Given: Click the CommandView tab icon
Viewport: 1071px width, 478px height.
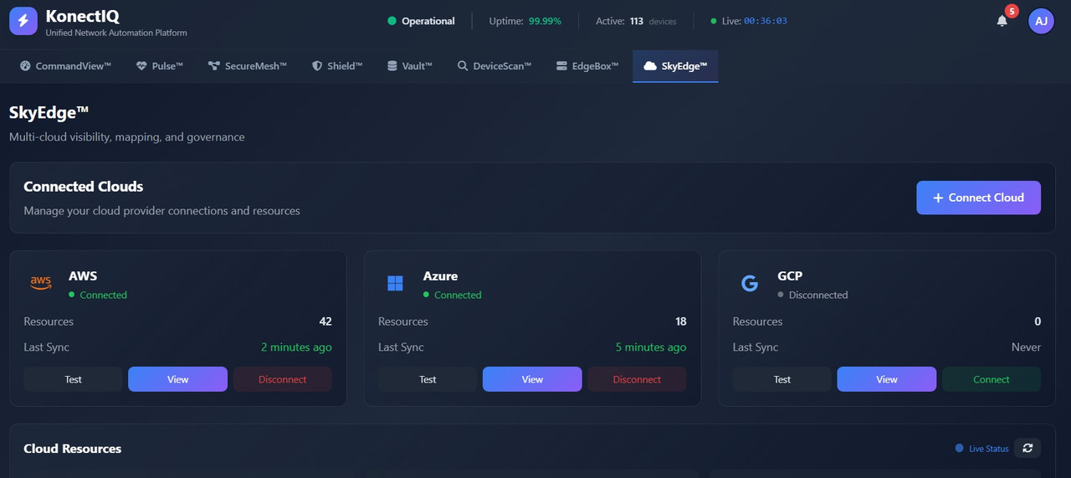Looking at the screenshot, I should [x=25, y=66].
